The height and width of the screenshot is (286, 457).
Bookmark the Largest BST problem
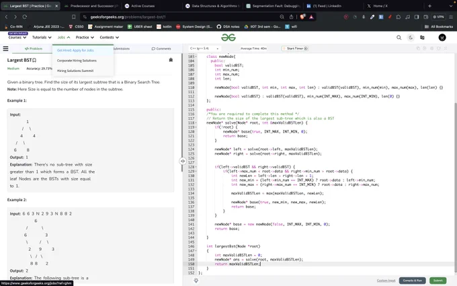(x=34, y=60)
